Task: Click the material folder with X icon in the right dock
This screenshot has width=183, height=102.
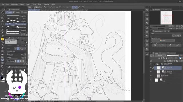Action: tap(147, 23)
